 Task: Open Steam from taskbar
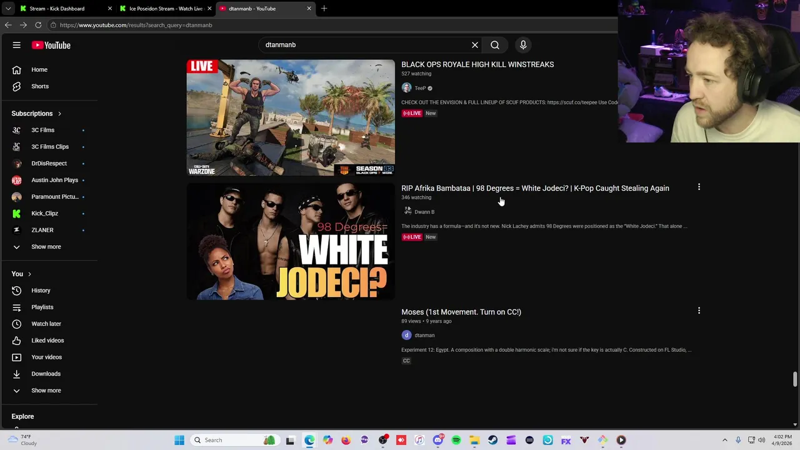click(493, 440)
